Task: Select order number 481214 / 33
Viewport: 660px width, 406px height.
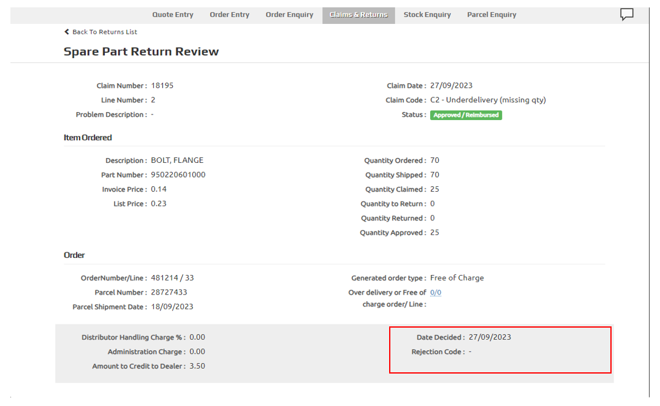Action: click(x=173, y=278)
